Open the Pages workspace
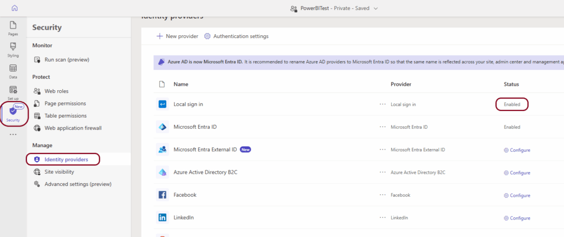This screenshot has width=564, height=237. point(13,29)
